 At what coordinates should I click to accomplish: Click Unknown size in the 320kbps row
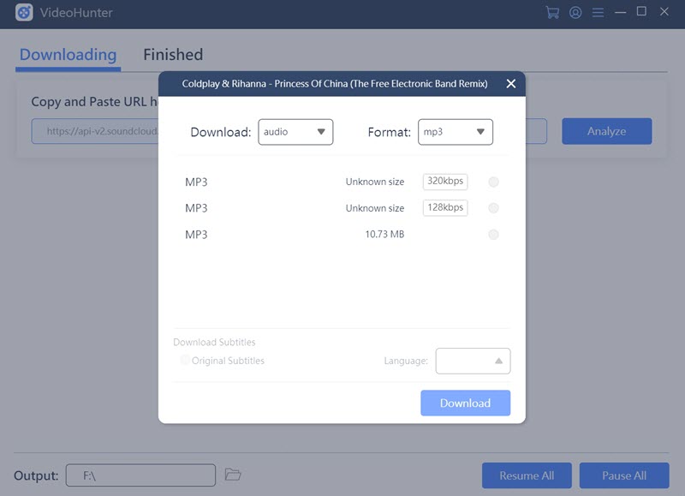click(x=375, y=182)
